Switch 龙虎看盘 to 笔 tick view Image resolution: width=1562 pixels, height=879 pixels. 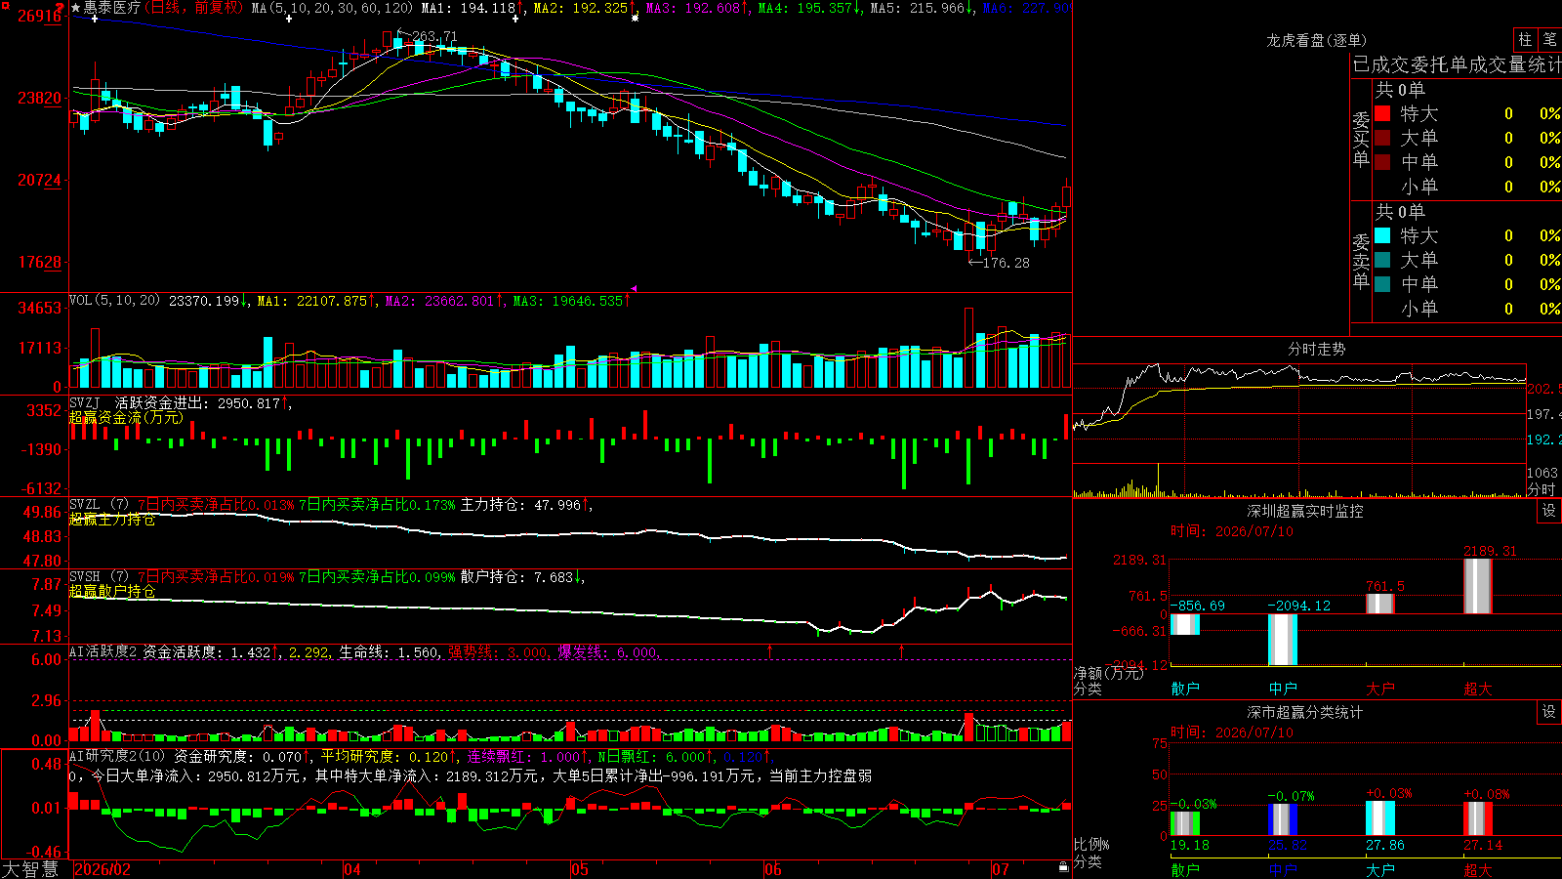coord(1549,40)
